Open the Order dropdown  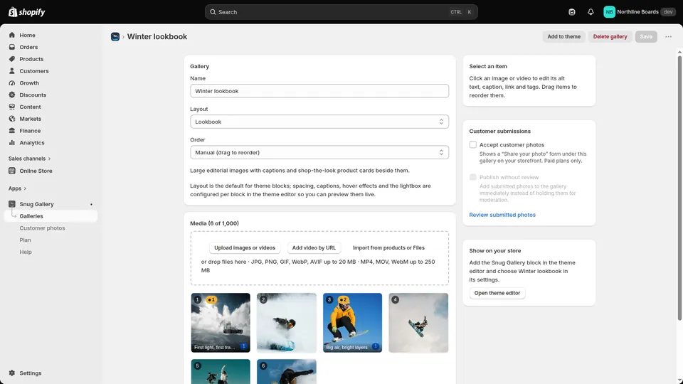319,152
